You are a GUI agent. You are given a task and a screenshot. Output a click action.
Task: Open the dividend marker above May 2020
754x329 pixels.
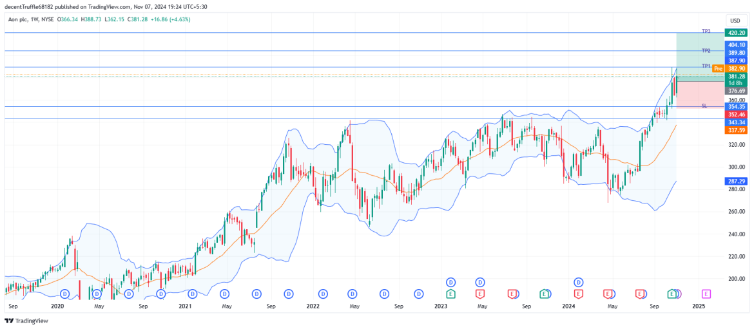pos(97,294)
